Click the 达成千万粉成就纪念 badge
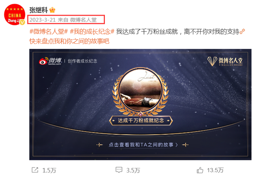 [141, 121]
